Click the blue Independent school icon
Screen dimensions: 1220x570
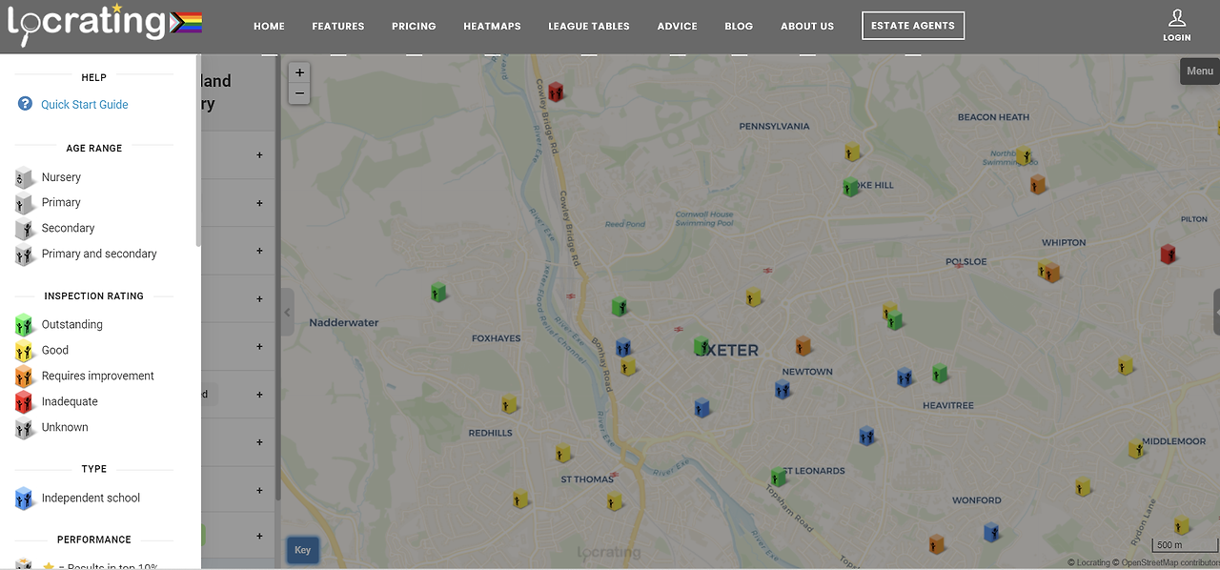pos(25,498)
